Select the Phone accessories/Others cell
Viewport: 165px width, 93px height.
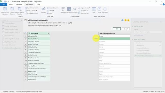click(x=39, y=63)
